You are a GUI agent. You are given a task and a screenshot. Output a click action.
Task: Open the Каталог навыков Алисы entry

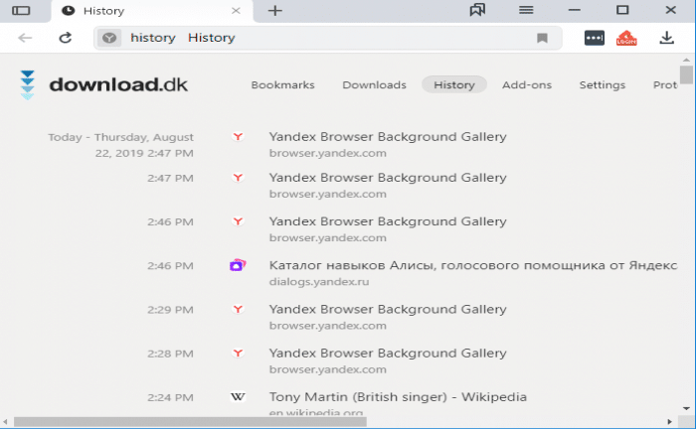(472, 265)
